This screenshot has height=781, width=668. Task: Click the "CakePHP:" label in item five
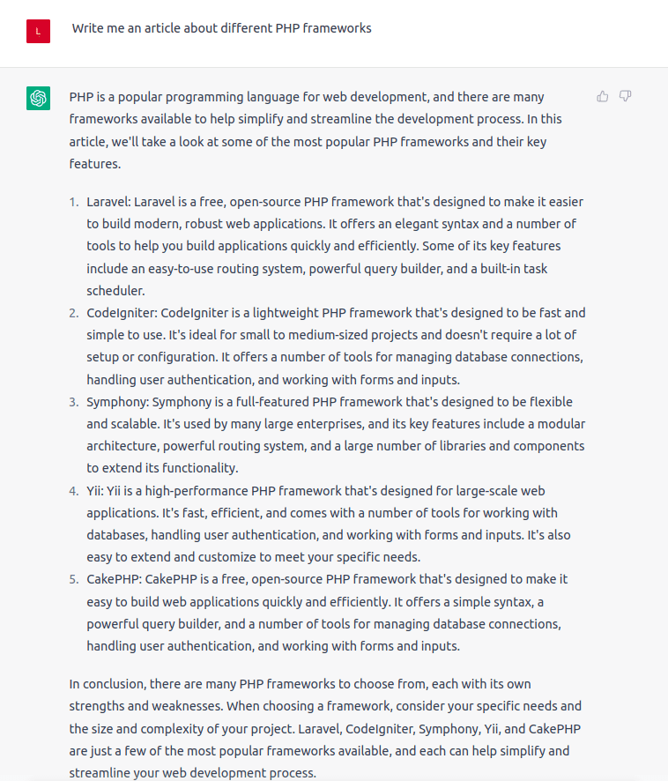click(x=114, y=579)
